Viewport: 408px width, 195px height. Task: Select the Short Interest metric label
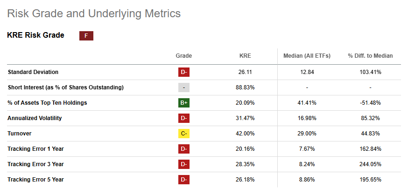pos(65,87)
